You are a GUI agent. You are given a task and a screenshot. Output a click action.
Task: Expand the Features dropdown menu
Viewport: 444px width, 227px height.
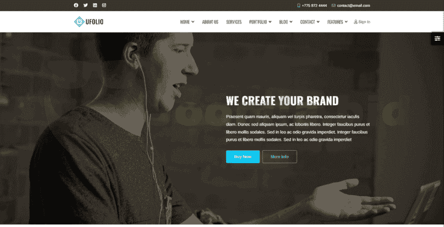click(x=337, y=22)
